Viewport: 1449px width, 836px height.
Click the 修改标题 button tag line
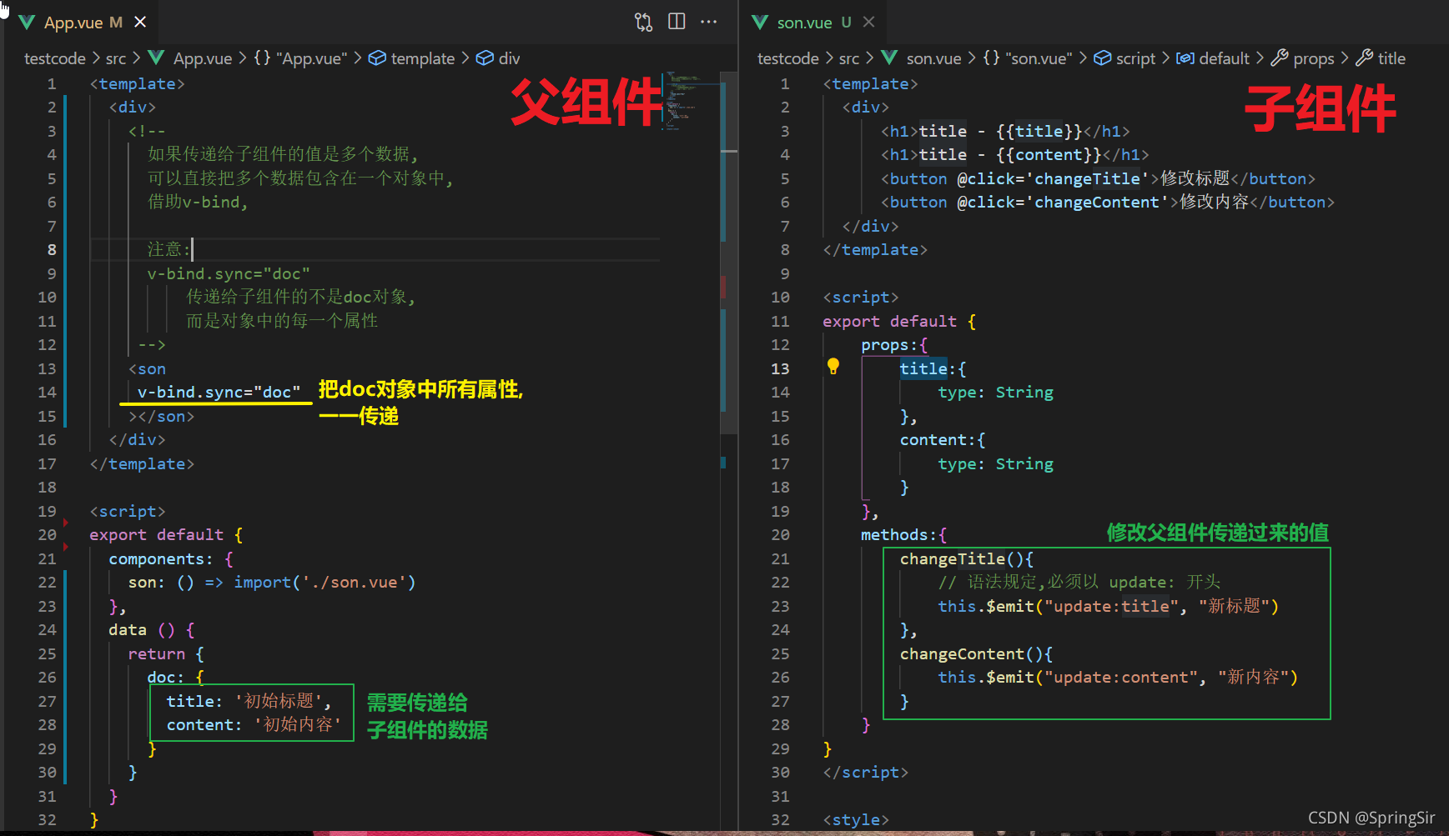(x=1098, y=178)
